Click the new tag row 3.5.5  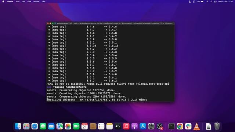82,58
